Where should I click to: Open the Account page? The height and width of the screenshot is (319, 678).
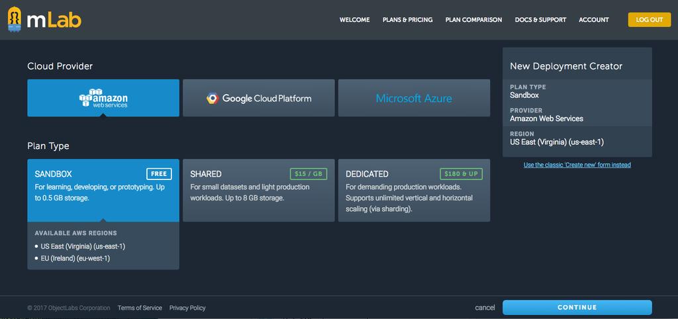[594, 20]
